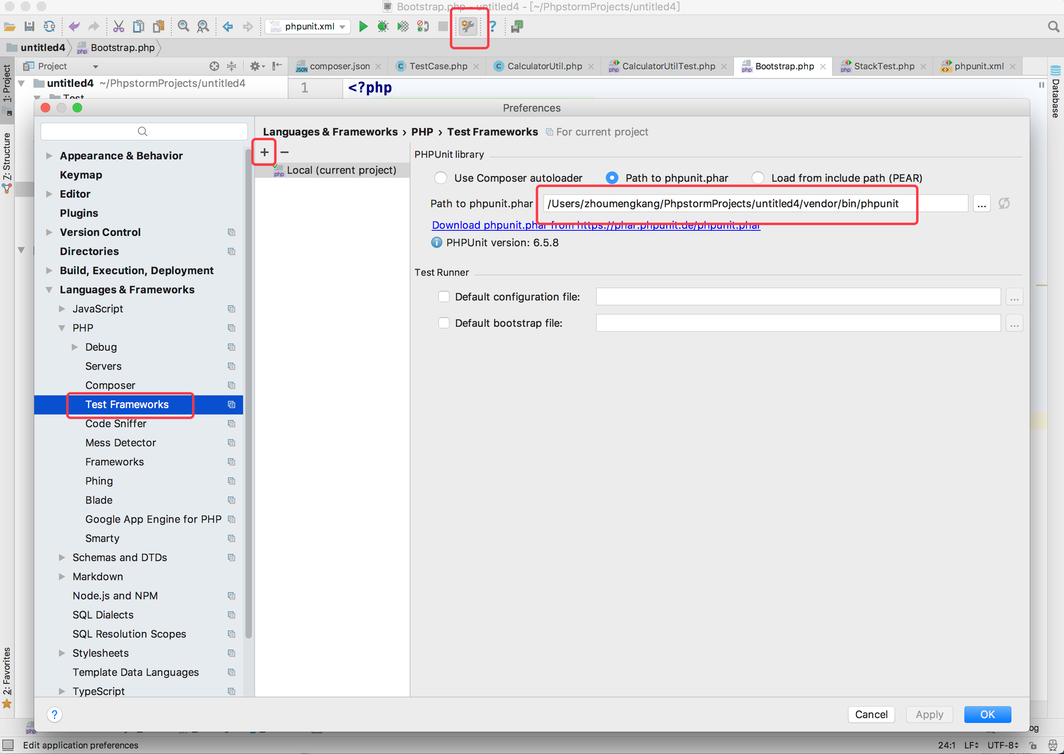This screenshot has width=1064, height=754.
Task: Browse for default configuration file
Action: (x=1014, y=296)
